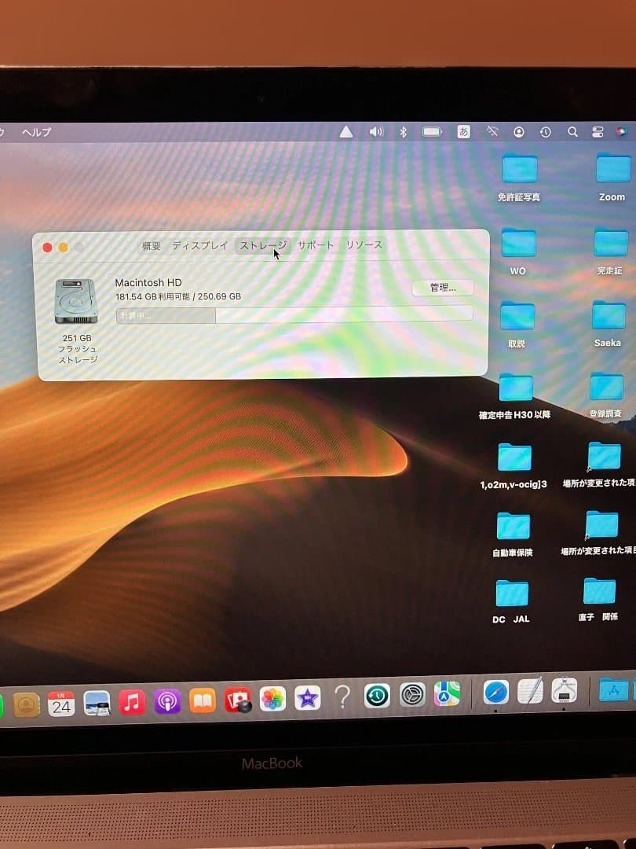Open System Preferences from the Dock
The height and width of the screenshot is (849, 636).
[410, 696]
